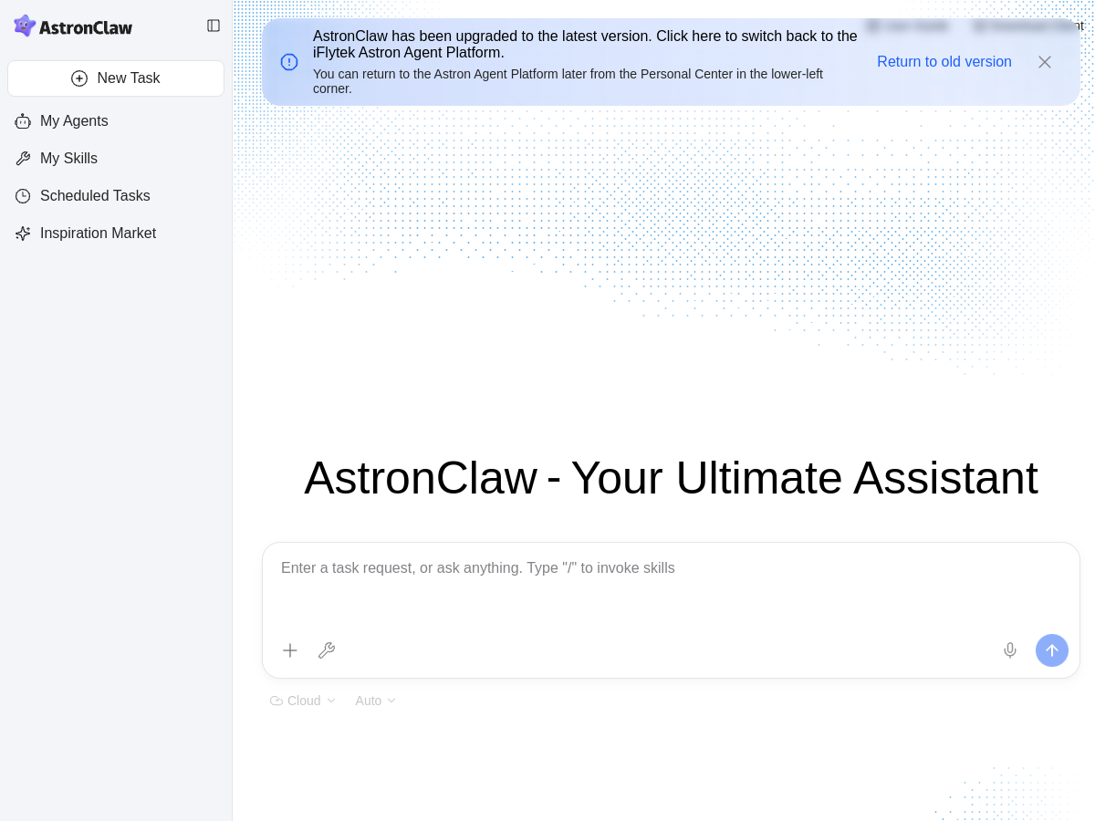The height and width of the screenshot is (821, 1095).
Task: Click the Return to old version link
Action: 944,62
